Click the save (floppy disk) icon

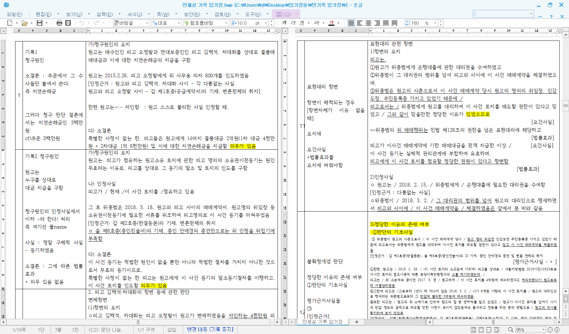point(40,23)
